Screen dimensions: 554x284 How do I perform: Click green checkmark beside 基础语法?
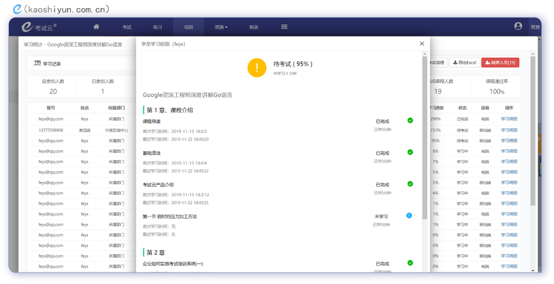(x=410, y=152)
